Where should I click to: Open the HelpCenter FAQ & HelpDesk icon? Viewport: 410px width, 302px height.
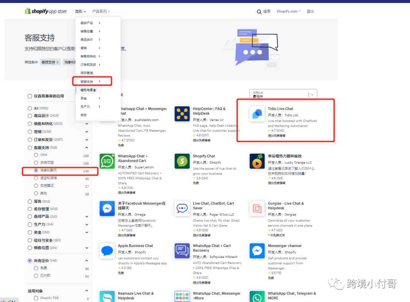coord(182,114)
